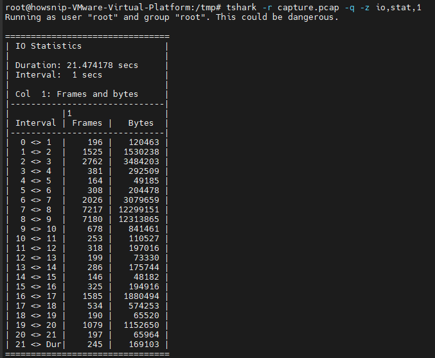Click bytes value 574253
Screen dimensions: 435x358
coord(144,306)
